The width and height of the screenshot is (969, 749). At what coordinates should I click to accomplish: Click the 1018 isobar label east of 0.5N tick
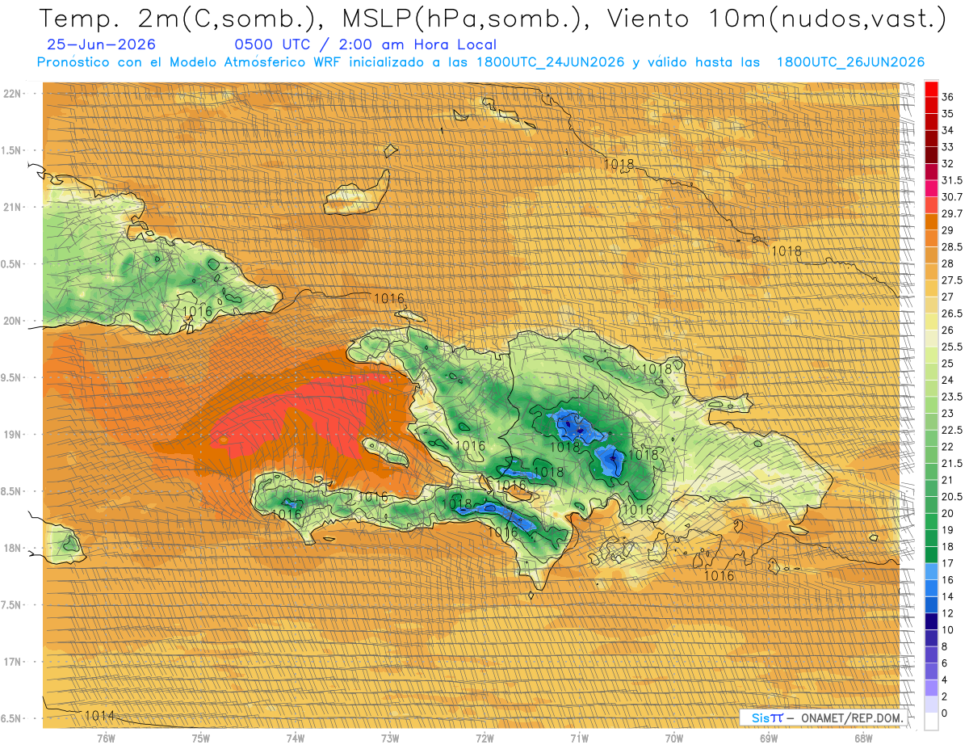tap(787, 251)
